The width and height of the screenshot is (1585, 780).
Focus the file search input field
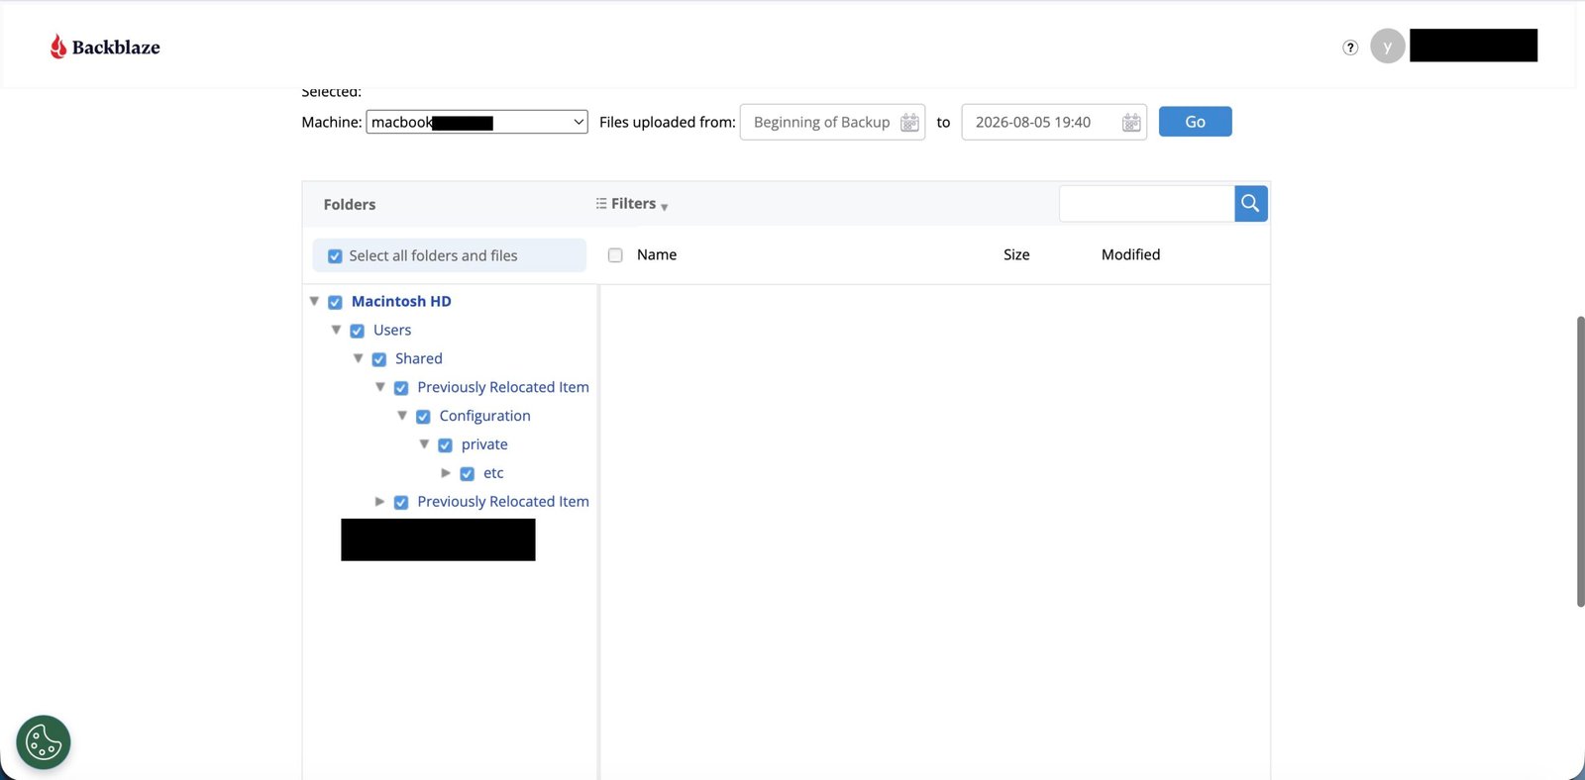(1146, 204)
